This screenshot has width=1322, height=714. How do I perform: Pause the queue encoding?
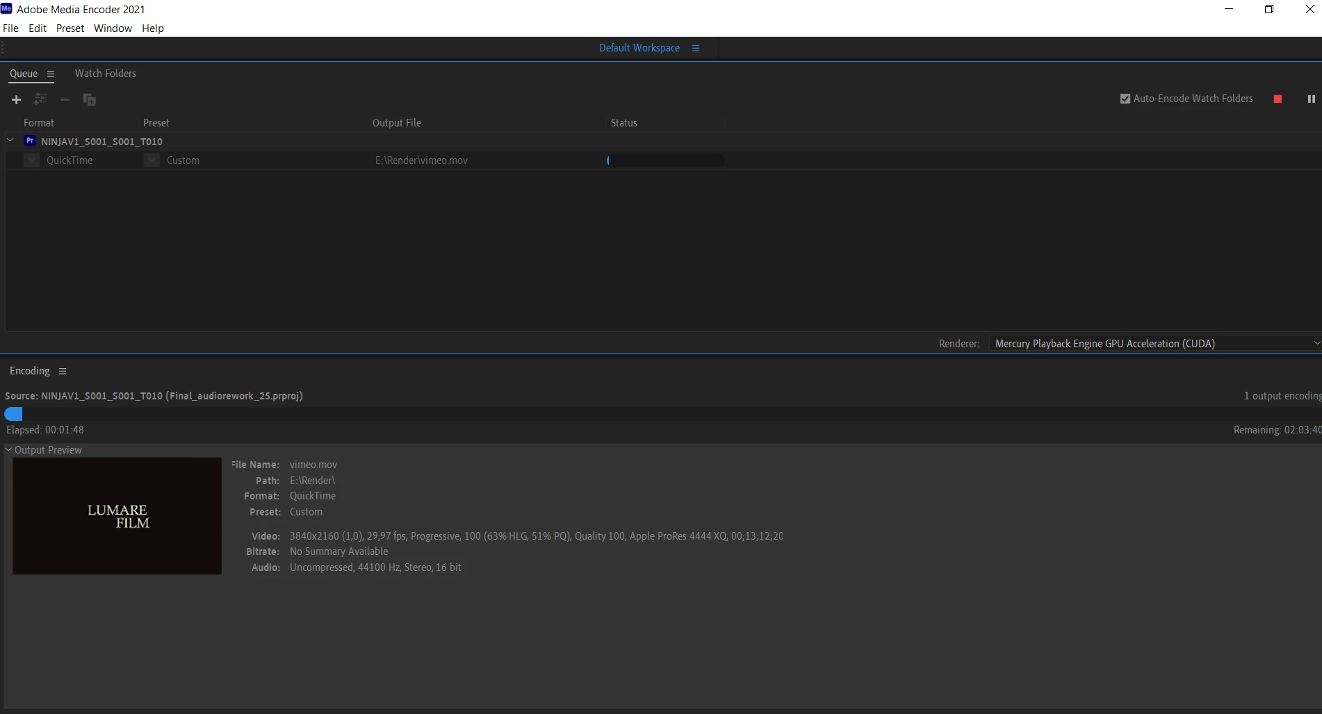[x=1311, y=99]
